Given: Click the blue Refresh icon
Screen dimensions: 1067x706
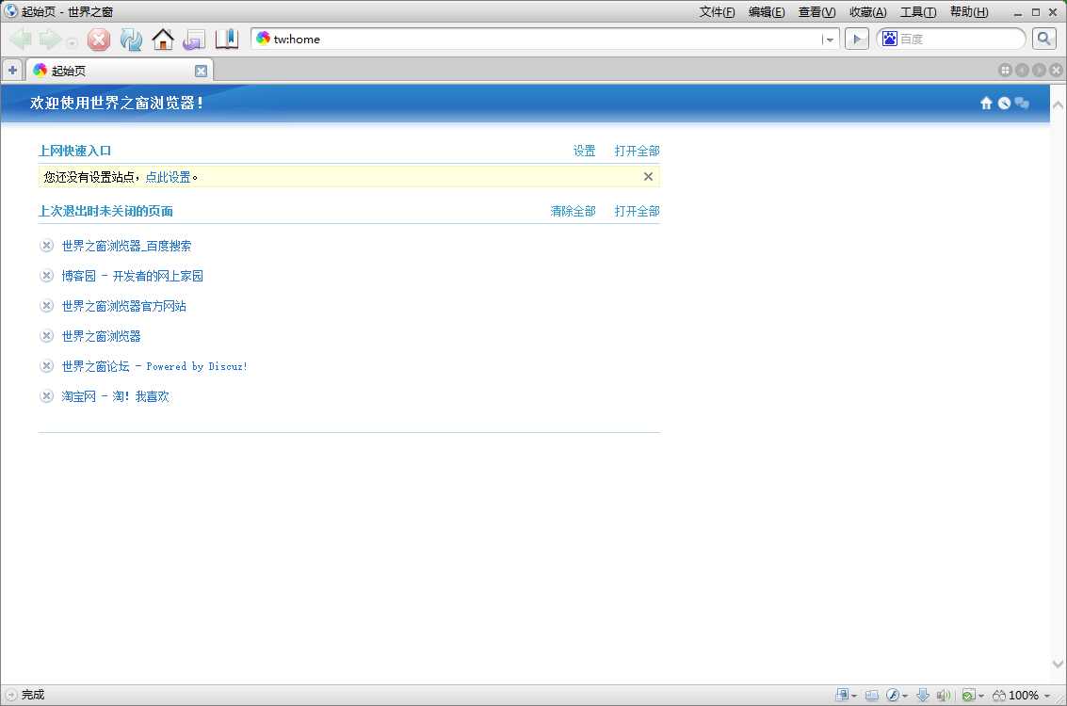Looking at the screenshot, I should point(131,40).
